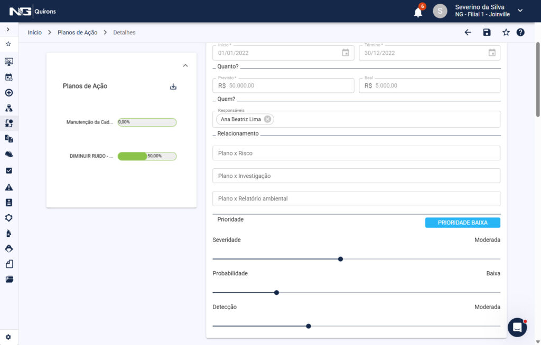Open help with the question mark icon

520,32
